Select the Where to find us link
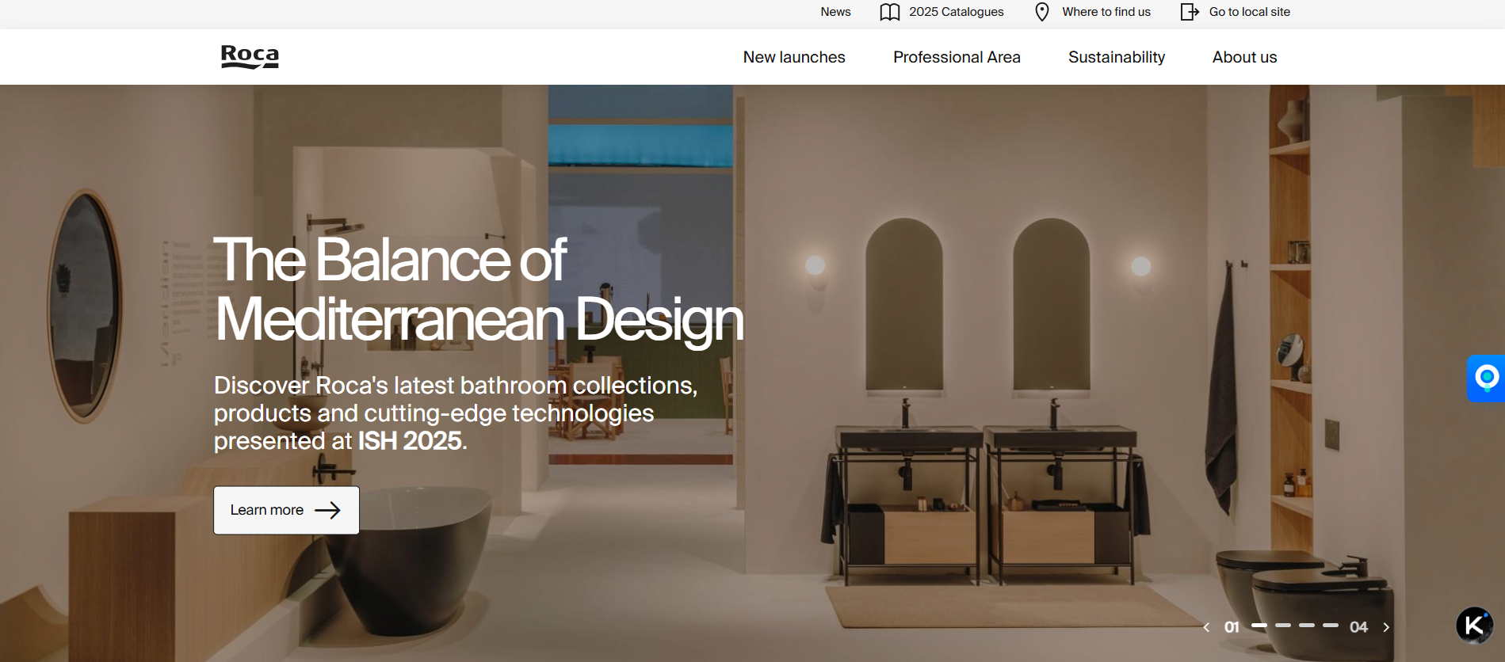1505x662 pixels. click(1106, 12)
